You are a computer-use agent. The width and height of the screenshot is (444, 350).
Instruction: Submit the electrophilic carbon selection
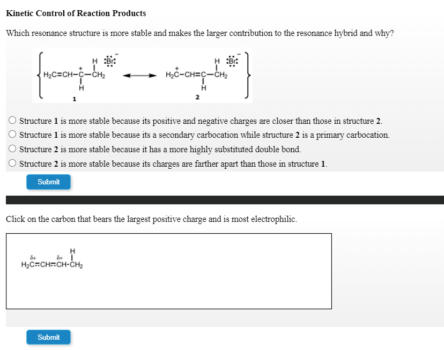point(48,337)
